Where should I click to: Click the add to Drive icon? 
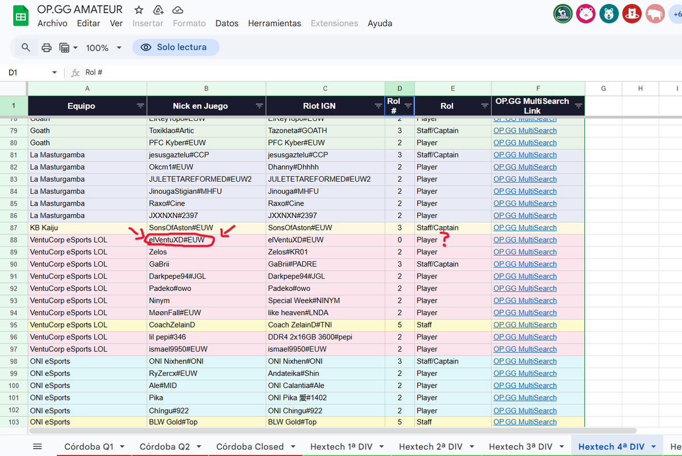point(159,10)
